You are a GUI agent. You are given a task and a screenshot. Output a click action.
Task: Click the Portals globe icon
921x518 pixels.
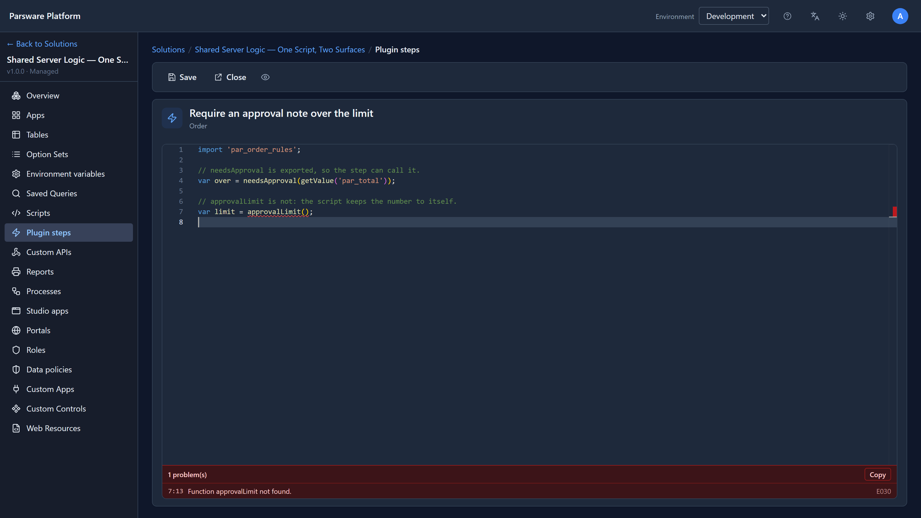click(16, 330)
